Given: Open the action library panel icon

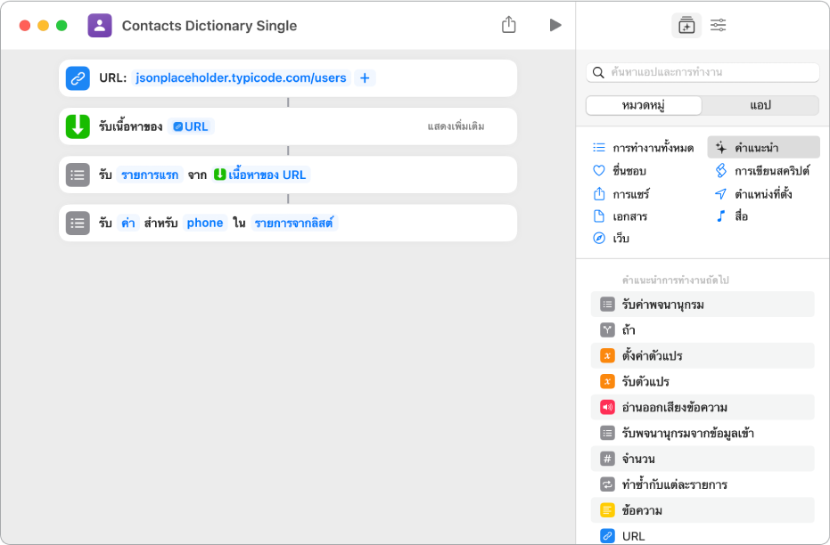Looking at the screenshot, I should 686,25.
